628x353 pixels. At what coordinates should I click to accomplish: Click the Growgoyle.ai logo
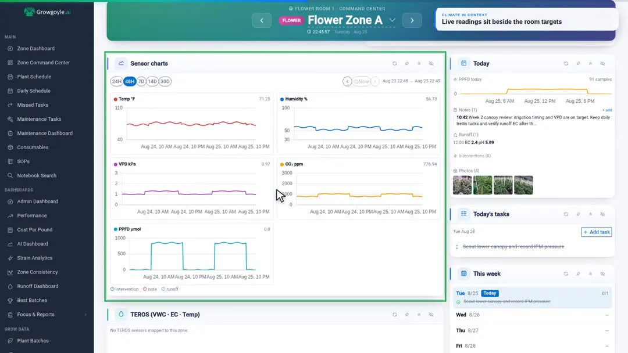pyautogui.click(x=47, y=12)
